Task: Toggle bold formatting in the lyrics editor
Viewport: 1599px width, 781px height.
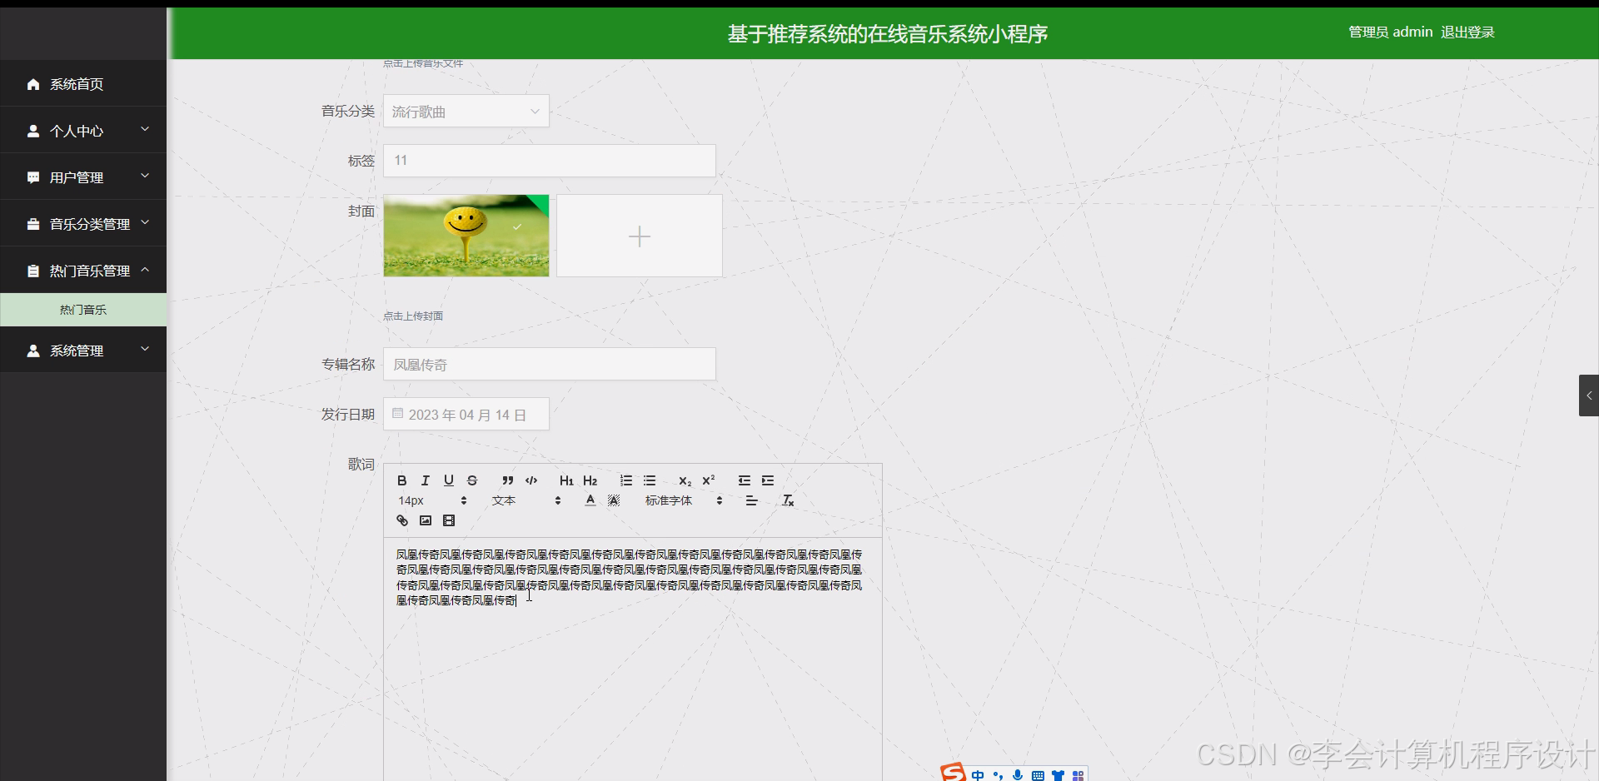Action: click(401, 480)
